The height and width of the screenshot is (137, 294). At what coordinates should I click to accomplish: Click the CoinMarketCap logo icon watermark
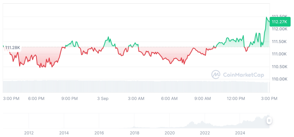coord(216,74)
